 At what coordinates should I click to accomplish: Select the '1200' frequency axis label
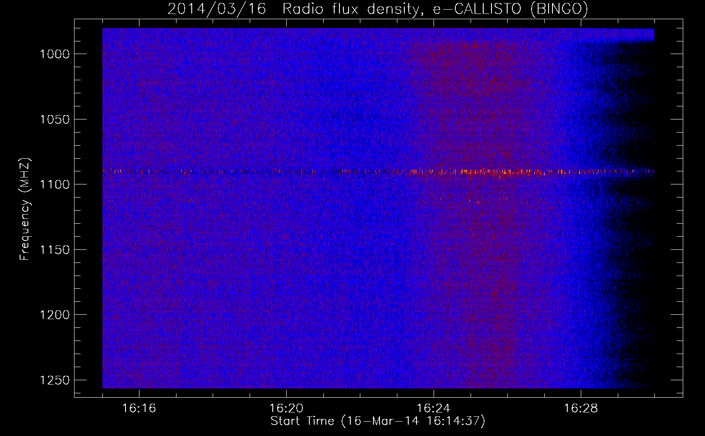pyautogui.click(x=54, y=315)
